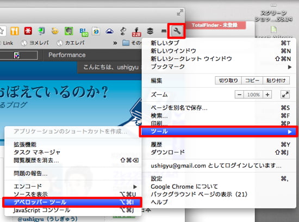Decrease zoom with the minus button

click(239, 95)
